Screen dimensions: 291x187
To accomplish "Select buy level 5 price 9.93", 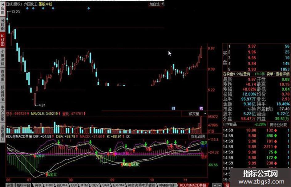I will point(252,69).
